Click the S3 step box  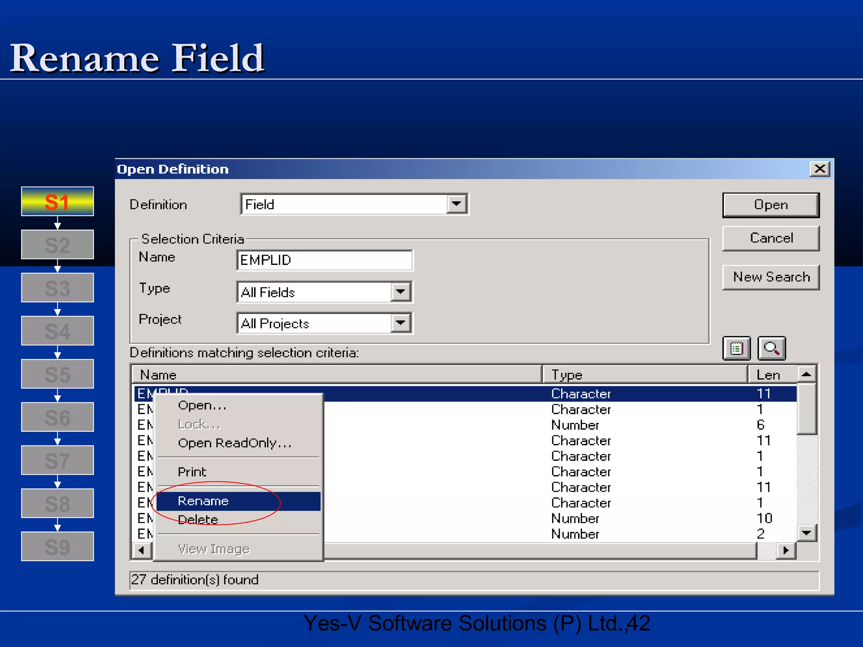coord(57,288)
